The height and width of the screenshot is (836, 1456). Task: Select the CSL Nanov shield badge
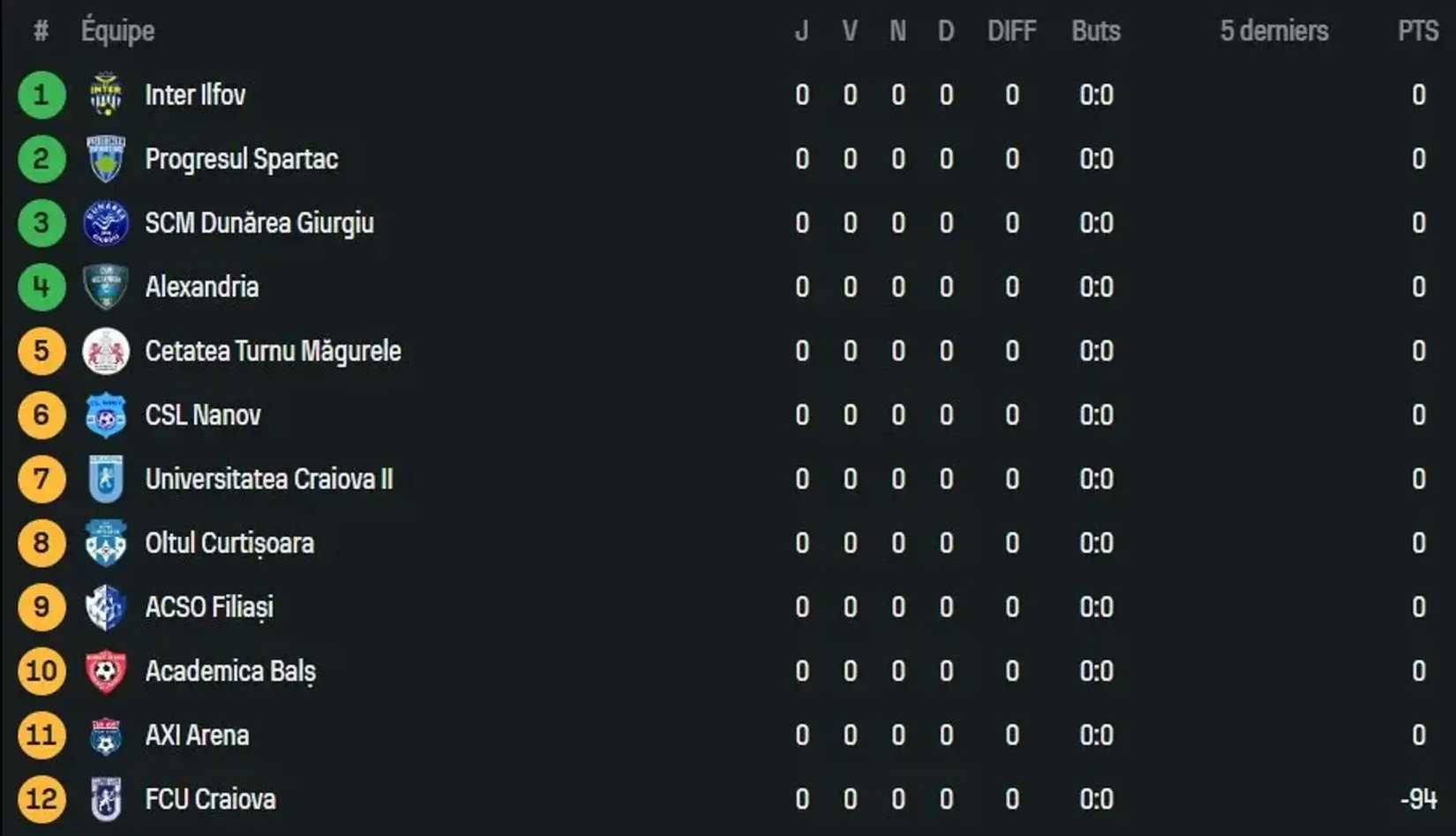(105, 414)
